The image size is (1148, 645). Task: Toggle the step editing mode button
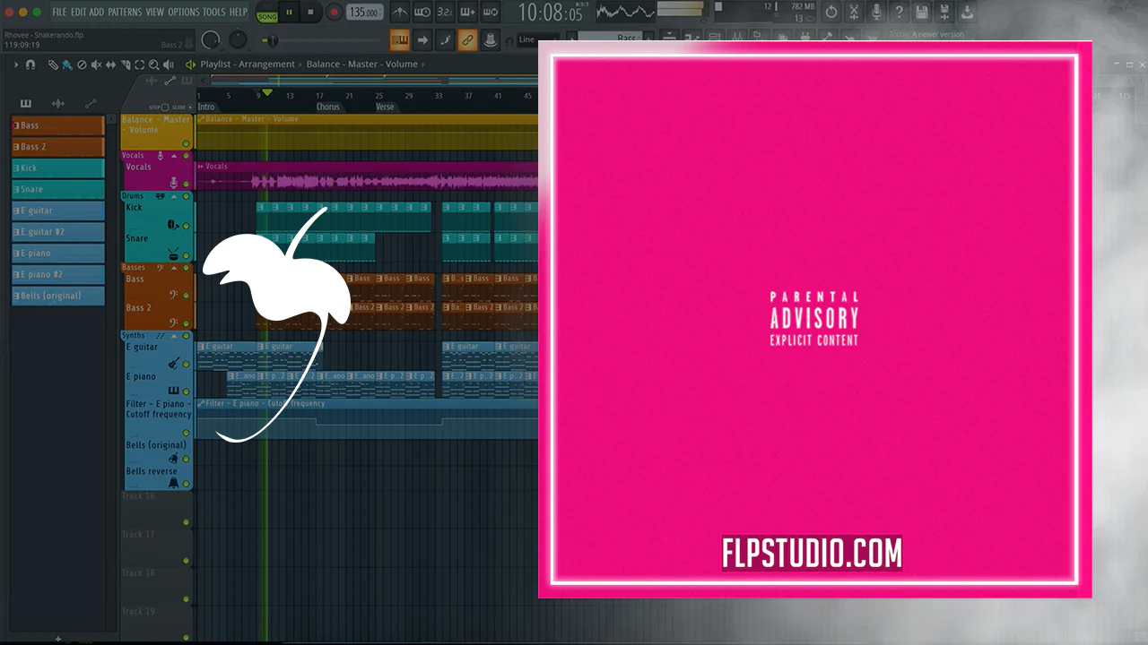tap(445, 40)
